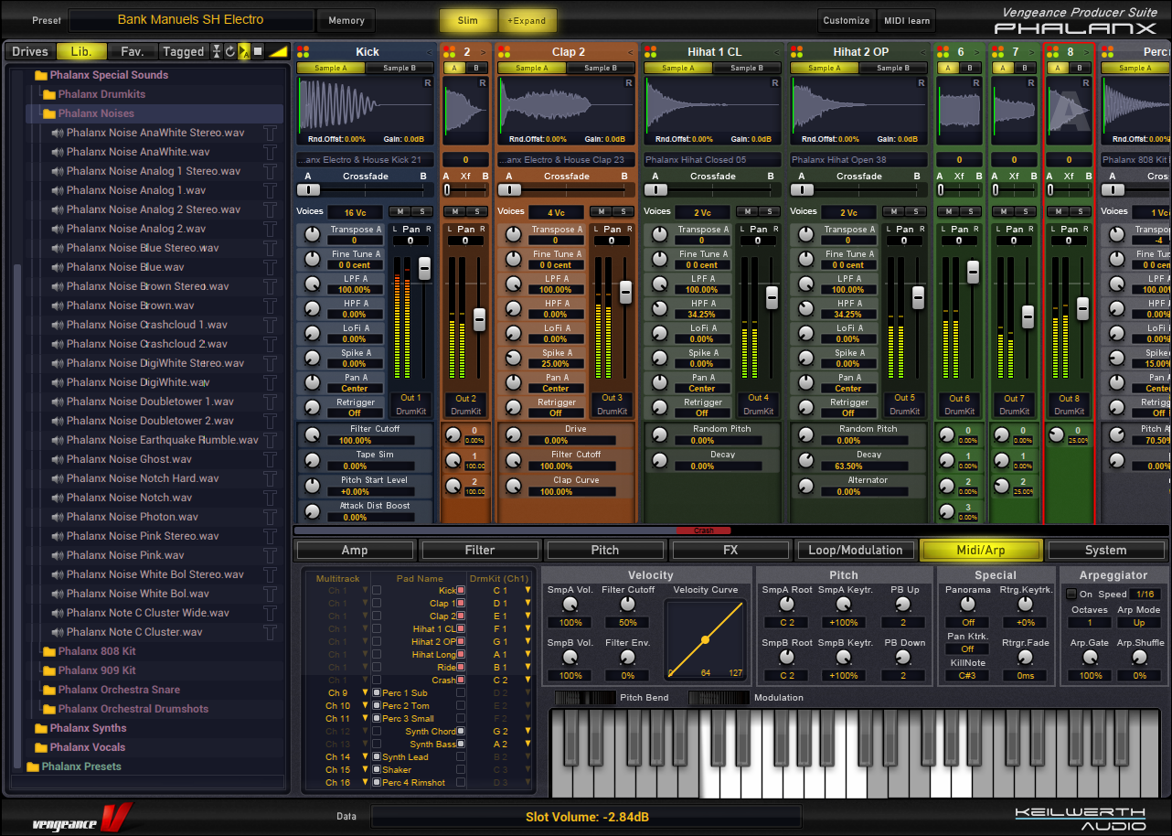Click the Arp.Gate knob
1172x836 pixels.
click(1090, 658)
